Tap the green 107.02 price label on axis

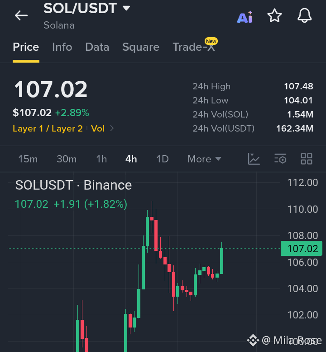(302, 249)
